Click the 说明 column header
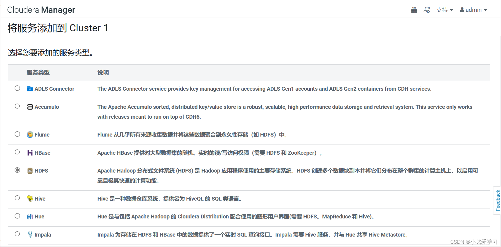This screenshot has height=247, width=501. pos(103,73)
